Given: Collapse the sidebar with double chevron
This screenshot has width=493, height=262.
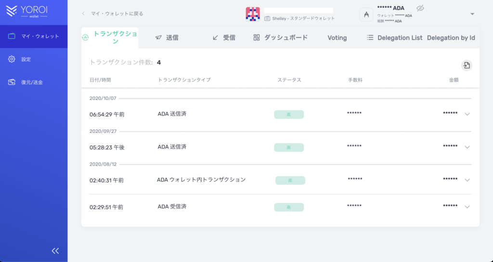Looking at the screenshot, I should click(x=55, y=250).
